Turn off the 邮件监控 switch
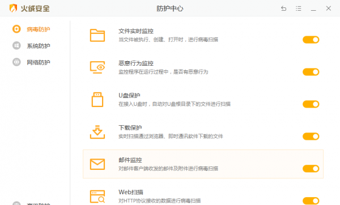This screenshot has width=340, height=205. coord(311,169)
